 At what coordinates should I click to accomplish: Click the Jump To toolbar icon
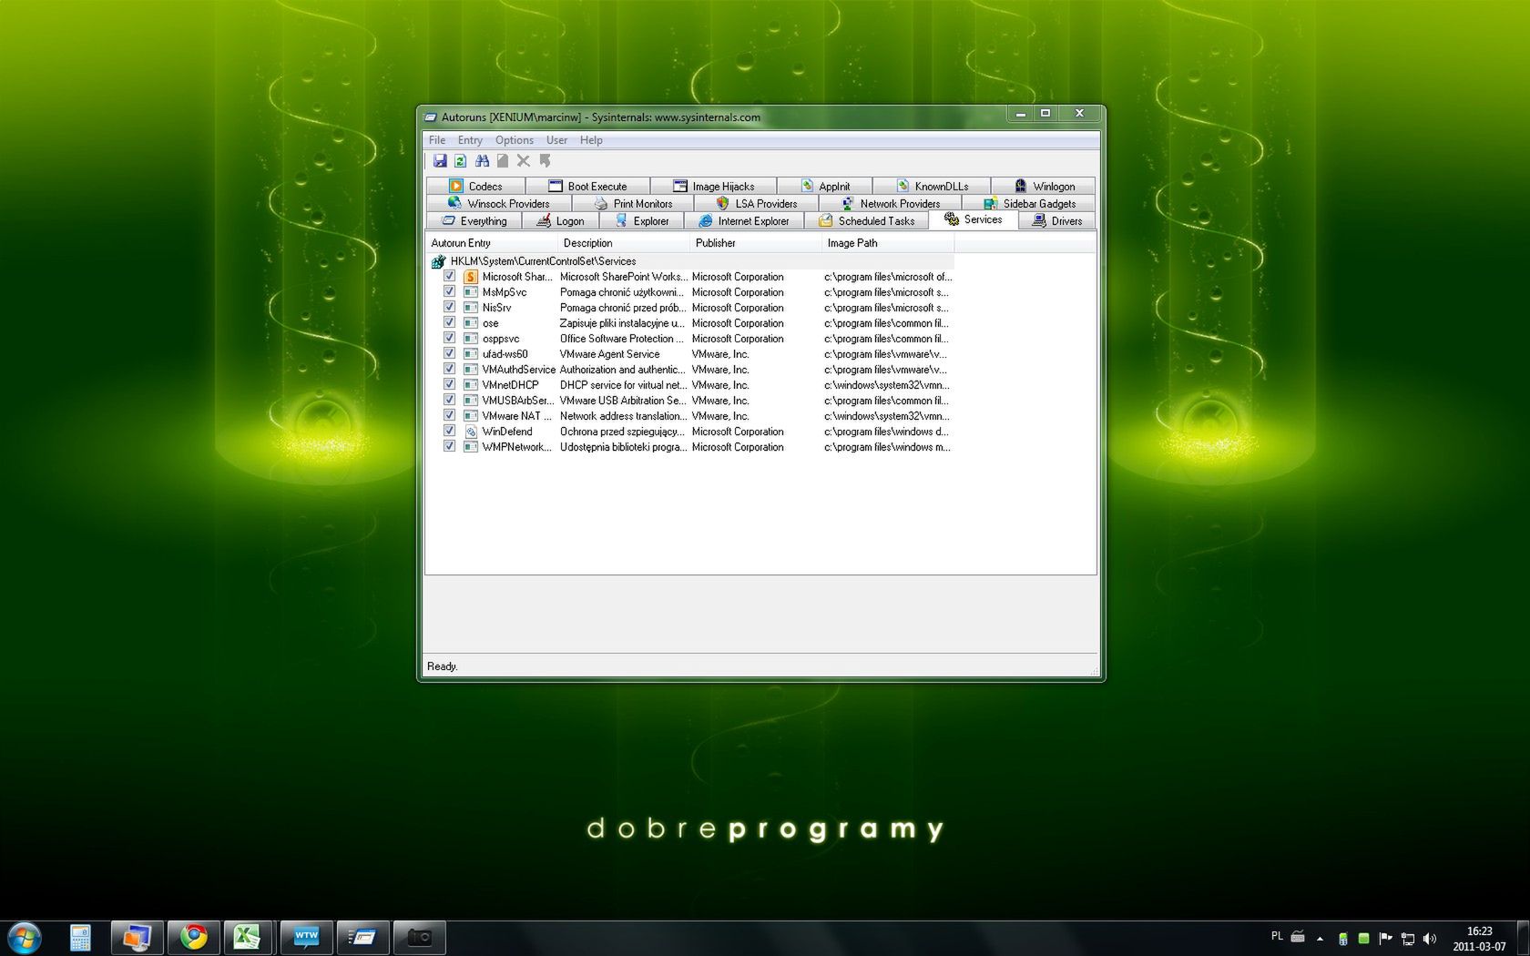pos(545,161)
